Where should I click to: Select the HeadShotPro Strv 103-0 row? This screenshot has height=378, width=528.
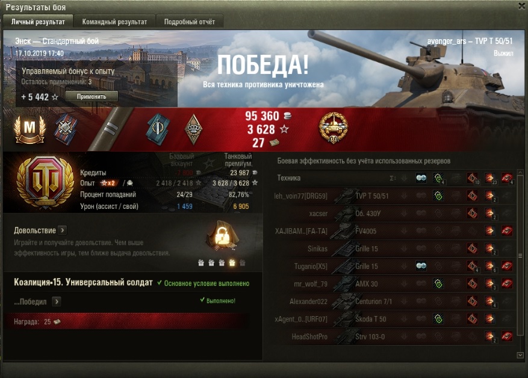394,336
